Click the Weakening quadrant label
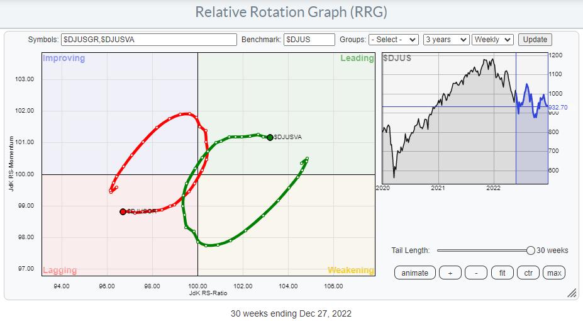583x321 pixels. pyautogui.click(x=350, y=270)
